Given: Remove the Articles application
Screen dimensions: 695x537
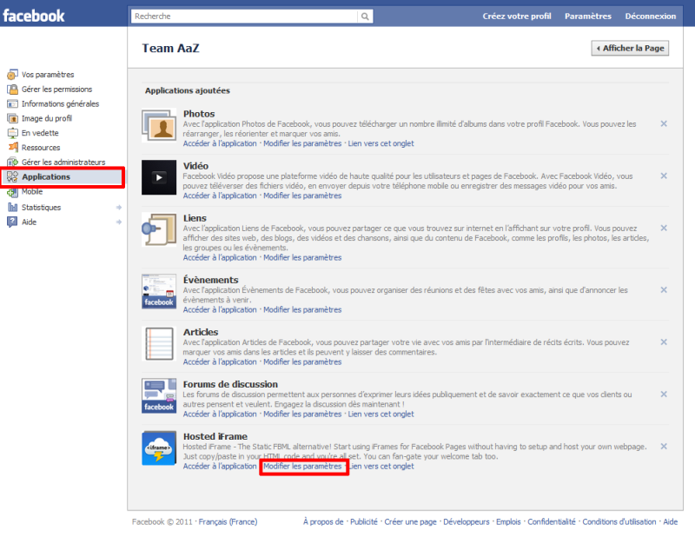Looking at the screenshot, I should coord(664,341).
